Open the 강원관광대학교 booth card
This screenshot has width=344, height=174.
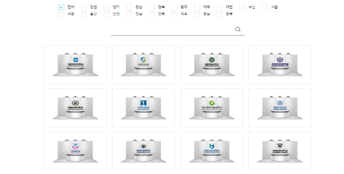coord(279,65)
